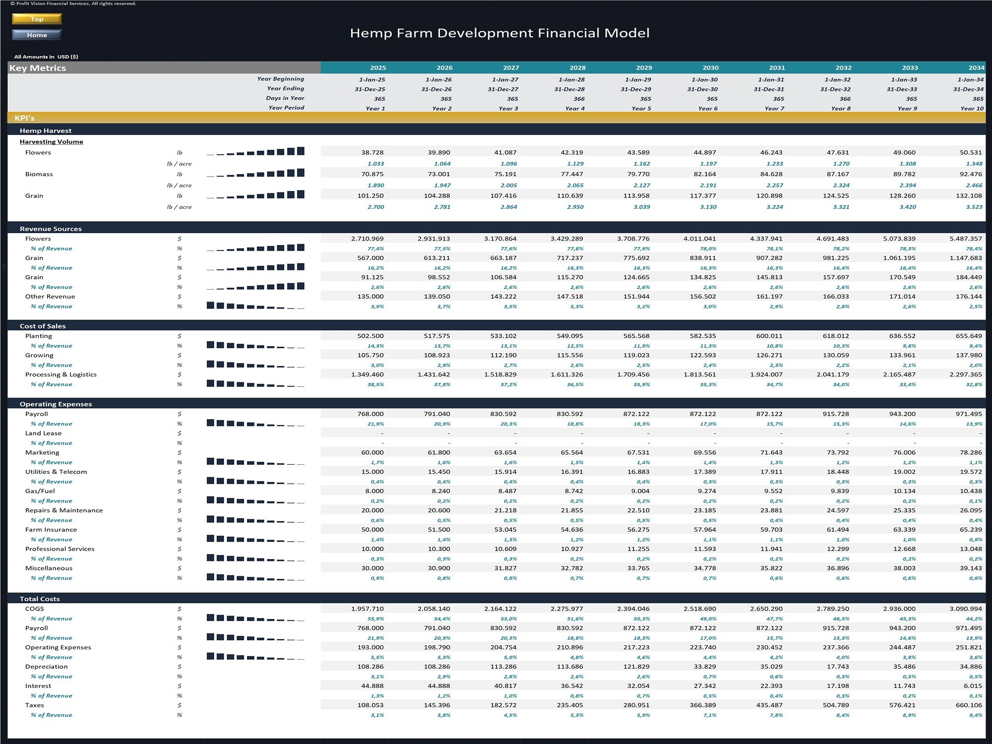The image size is (992, 744).
Task: Click the Other Revenue sparkline chart
Action: click(x=255, y=305)
